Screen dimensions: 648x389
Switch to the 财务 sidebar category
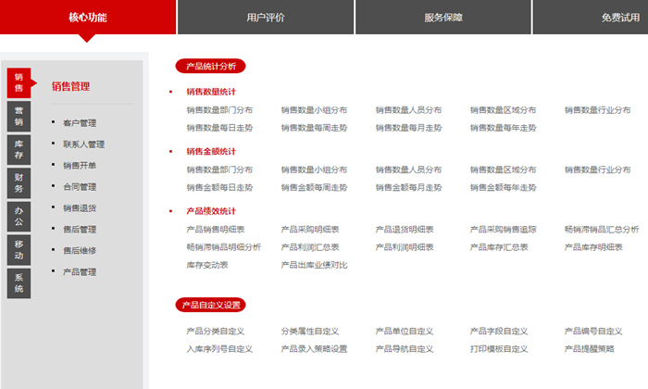tap(19, 182)
